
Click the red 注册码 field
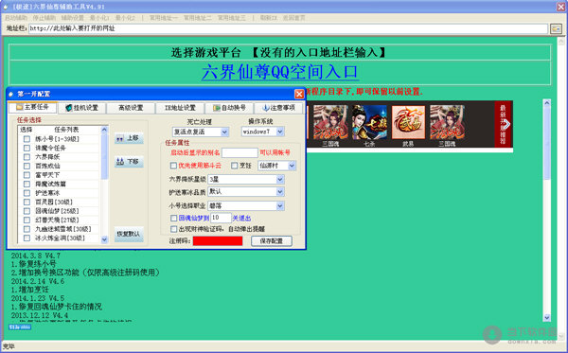(x=218, y=240)
